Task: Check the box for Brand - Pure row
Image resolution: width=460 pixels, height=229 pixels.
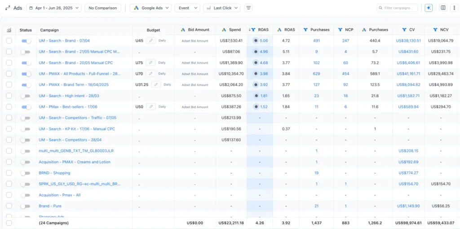Action: click(9, 206)
